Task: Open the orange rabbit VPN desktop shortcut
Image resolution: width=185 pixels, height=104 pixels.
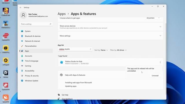Action: pyautogui.click(x=6, y=99)
